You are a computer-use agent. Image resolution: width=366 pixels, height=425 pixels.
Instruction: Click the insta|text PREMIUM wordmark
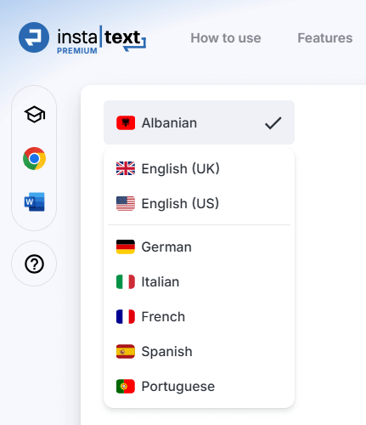pyautogui.click(x=101, y=39)
